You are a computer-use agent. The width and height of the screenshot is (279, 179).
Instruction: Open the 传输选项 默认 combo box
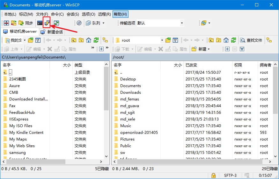pos(160,23)
